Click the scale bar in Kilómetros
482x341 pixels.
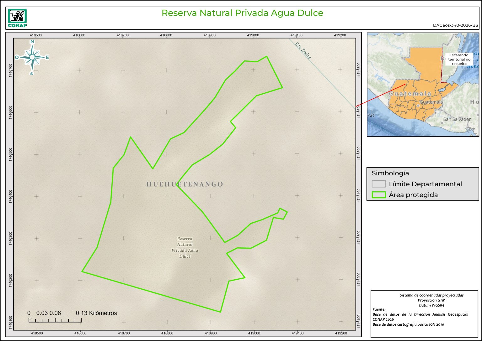click(55, 320)
